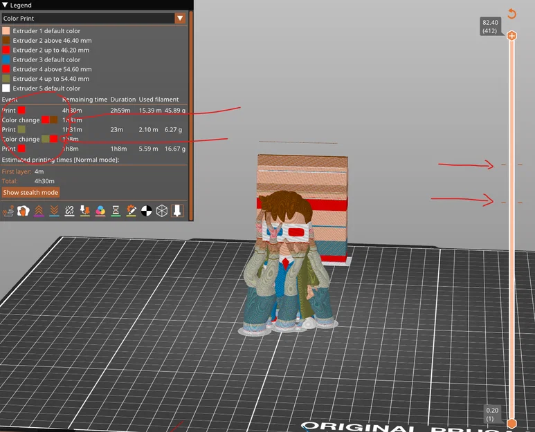Click the orange reset arrow above the layer slider

tap(511, 14)
